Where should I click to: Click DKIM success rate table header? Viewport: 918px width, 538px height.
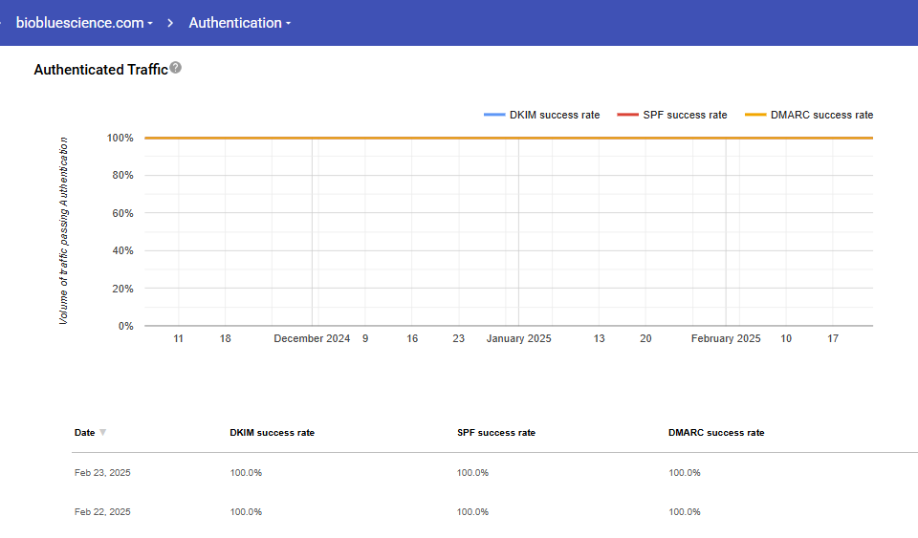pos(272,433)
